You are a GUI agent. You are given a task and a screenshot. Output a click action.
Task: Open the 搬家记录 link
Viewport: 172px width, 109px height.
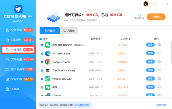click(x=161, y=105)
